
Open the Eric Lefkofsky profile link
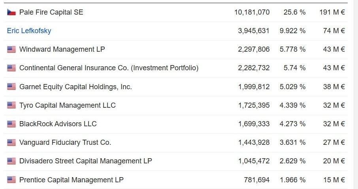[29, 31]
